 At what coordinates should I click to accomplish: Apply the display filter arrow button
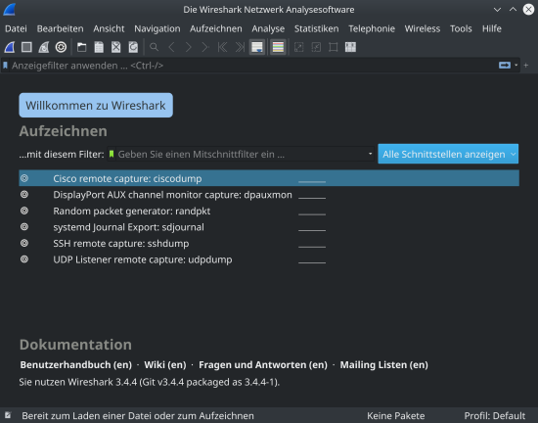pyautogui.click(x=505, y=66)
